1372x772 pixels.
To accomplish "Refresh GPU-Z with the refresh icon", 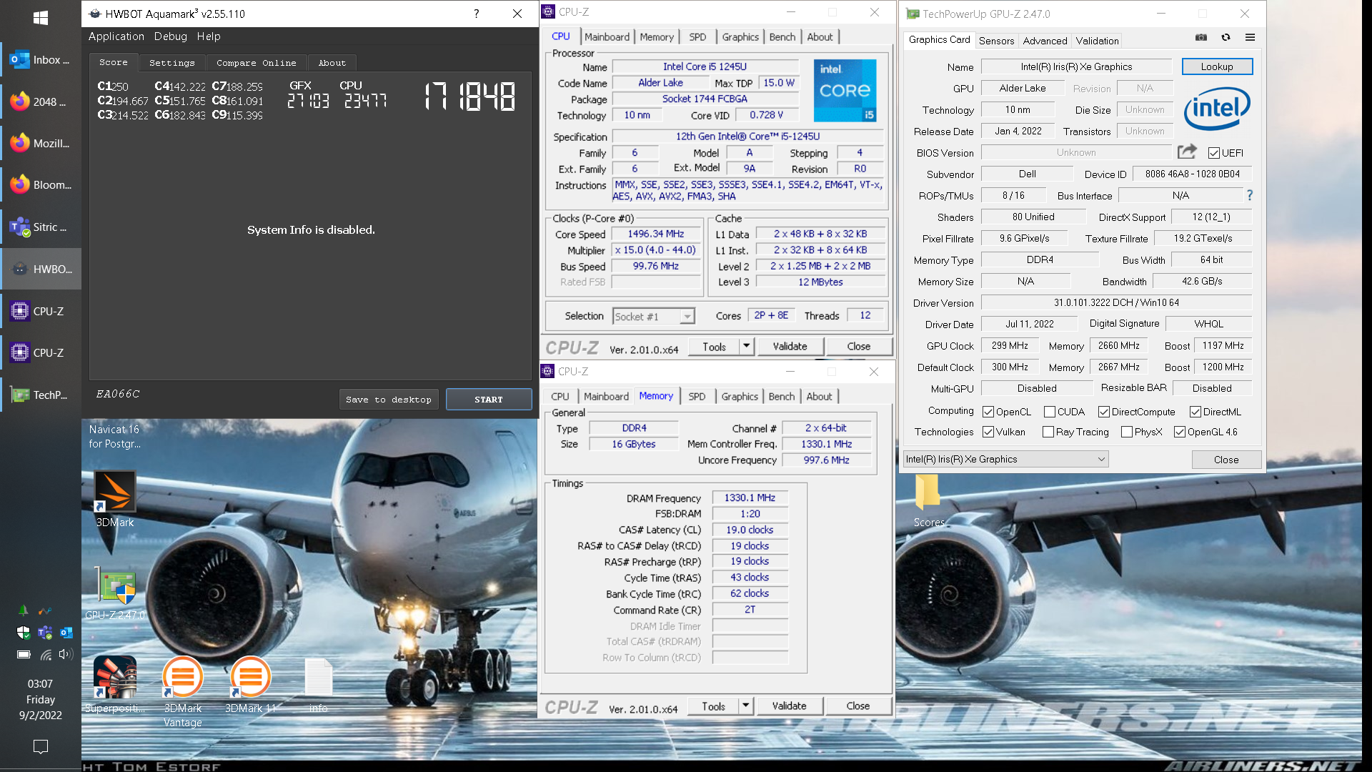I will tap(1226, 37).
